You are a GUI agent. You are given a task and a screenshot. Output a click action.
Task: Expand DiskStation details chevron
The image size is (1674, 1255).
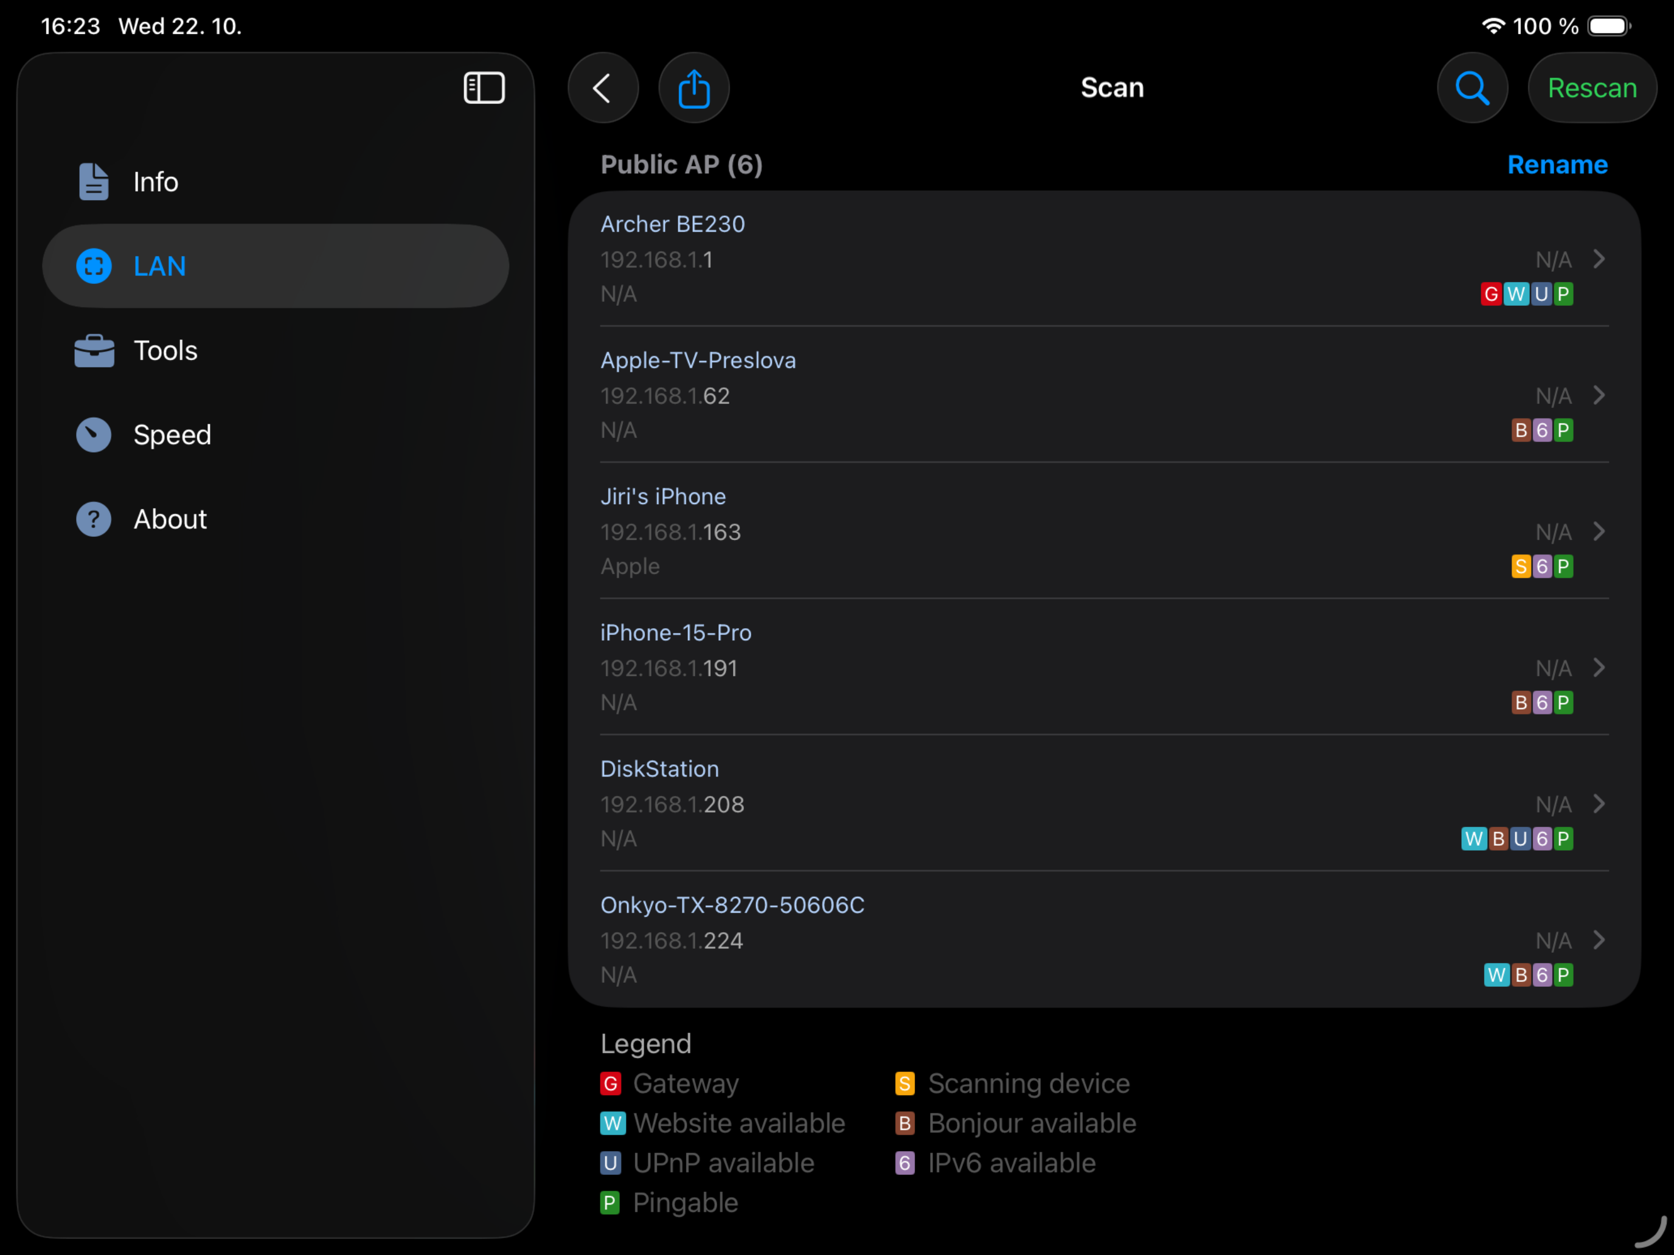[1599, 803]
